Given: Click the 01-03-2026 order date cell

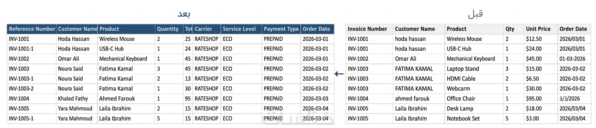Looking at the screenshot, I should (574, 59).
